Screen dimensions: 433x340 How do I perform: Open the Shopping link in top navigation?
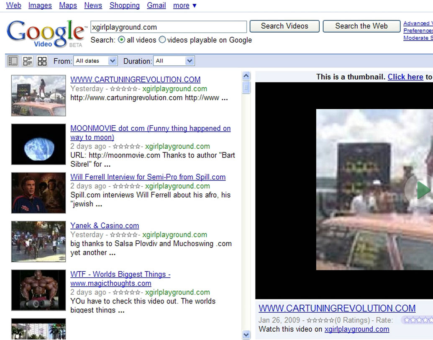click(x=124, y=5)
